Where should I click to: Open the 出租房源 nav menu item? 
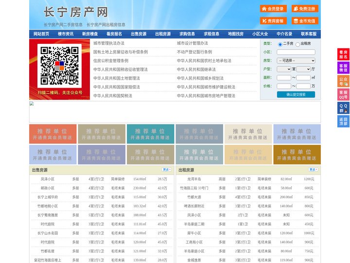coord(163,34)
